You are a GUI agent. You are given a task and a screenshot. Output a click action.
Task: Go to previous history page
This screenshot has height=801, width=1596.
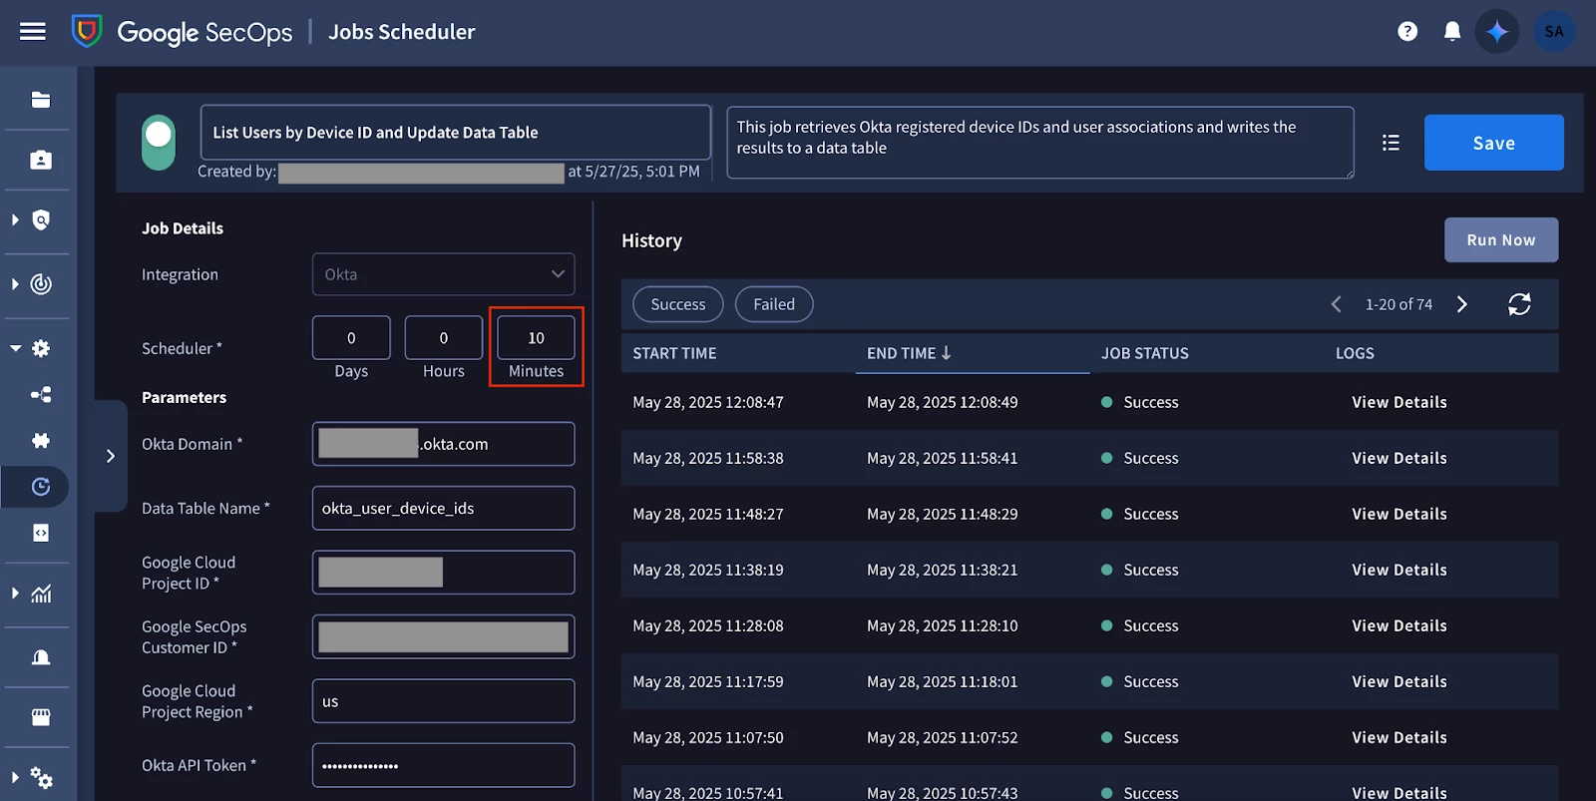tap(1337, 304)
